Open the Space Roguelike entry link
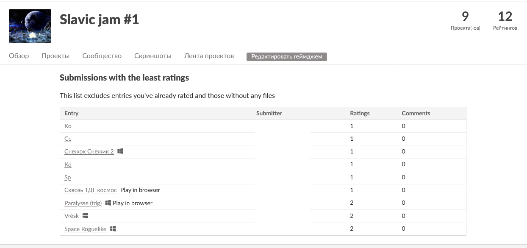527x248 pixels. pyautogui.click(x=85, y=229)
